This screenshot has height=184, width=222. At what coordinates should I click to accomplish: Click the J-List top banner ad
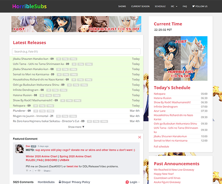pos(76,24)
